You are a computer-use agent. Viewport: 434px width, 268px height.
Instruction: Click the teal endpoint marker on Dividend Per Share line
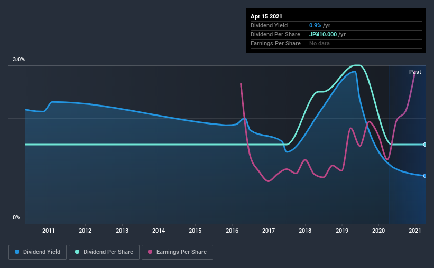tap(424, 145)
